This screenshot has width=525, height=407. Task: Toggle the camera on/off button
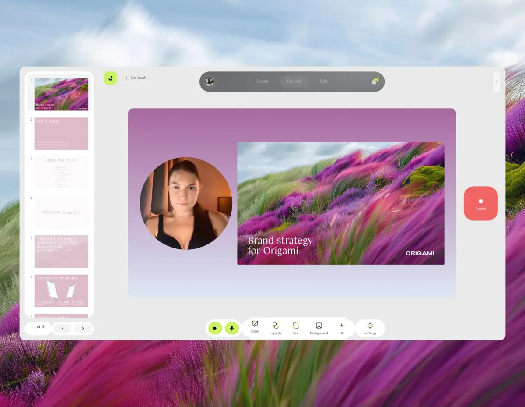coord(215,328)
